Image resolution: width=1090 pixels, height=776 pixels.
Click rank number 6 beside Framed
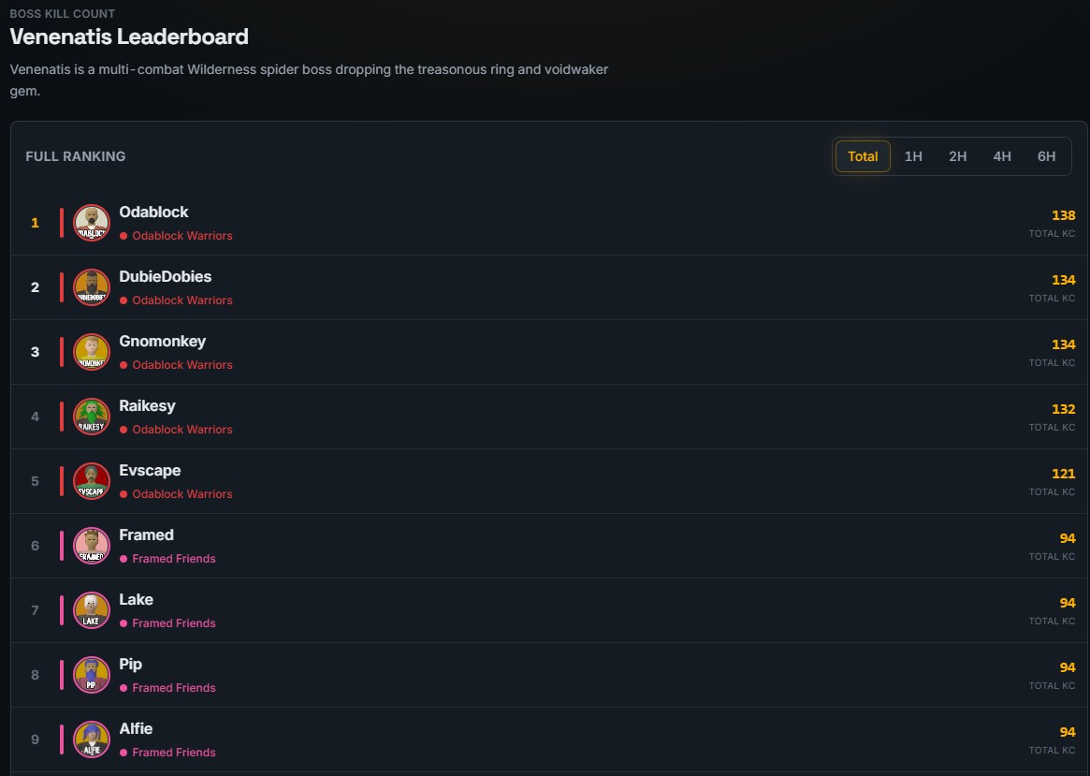[x=35, y=547]
